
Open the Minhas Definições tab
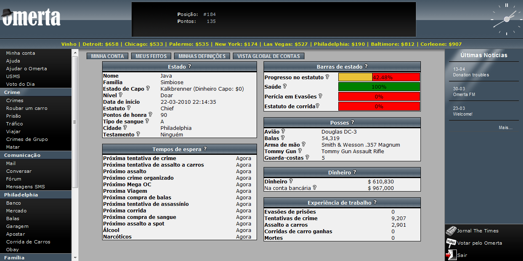(202, 56)
